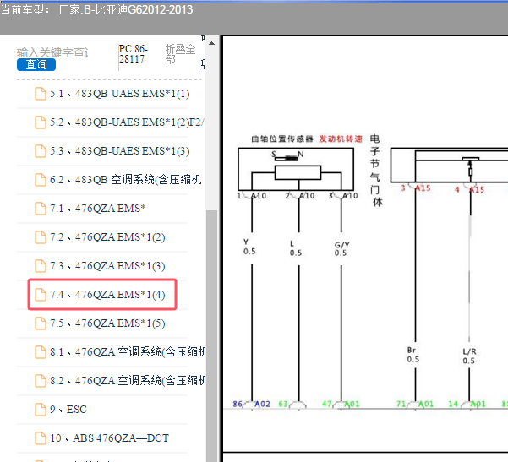Open 5.2 483QB-UAES EMS*1(2) entry
Viewport: 508px width, 462px height.
click(127, 122)
